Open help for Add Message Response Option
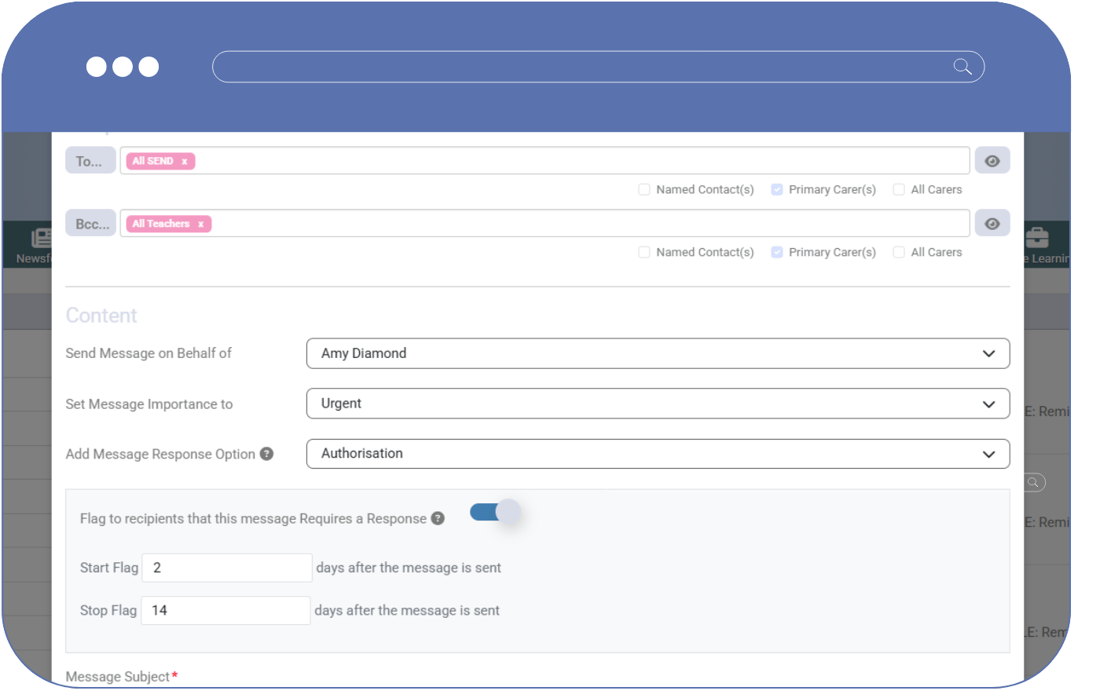The image size is (1100, 698). 267,454
